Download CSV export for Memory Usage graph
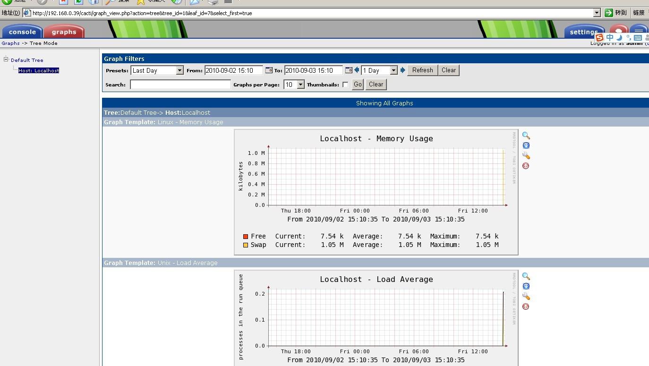 pos(526,145)
